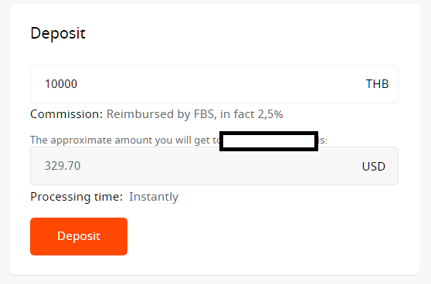
Task: Click blank area right of Deposit heading
Action: point(247,33)
